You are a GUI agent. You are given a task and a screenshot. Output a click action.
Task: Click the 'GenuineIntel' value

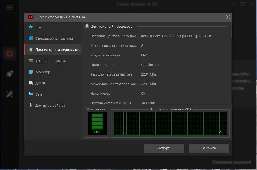click(151, 65)
